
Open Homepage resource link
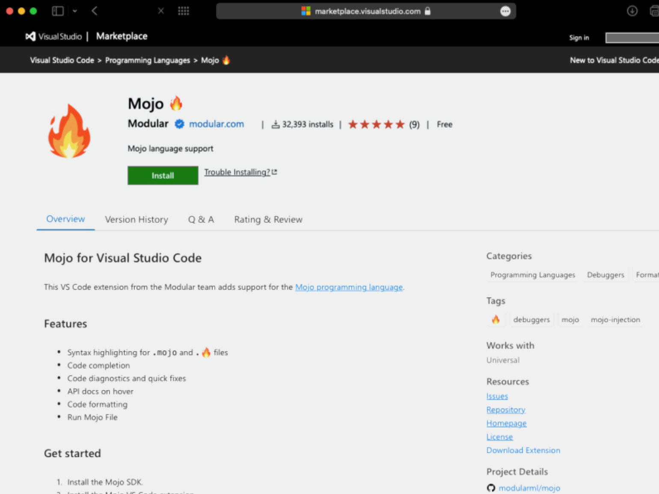click(507, 423)
